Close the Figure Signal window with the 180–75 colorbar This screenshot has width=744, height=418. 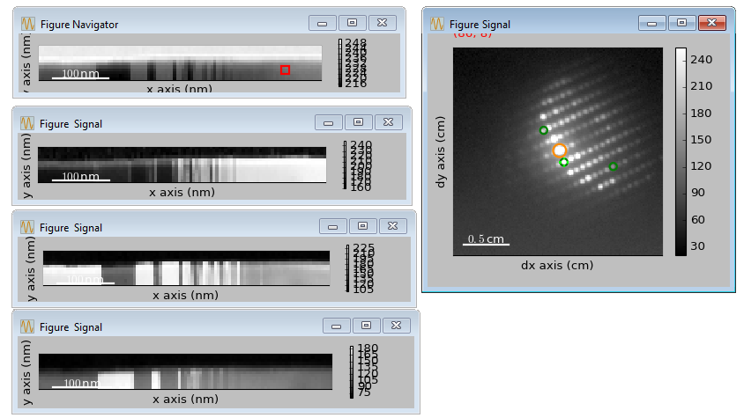click(396, 326)
